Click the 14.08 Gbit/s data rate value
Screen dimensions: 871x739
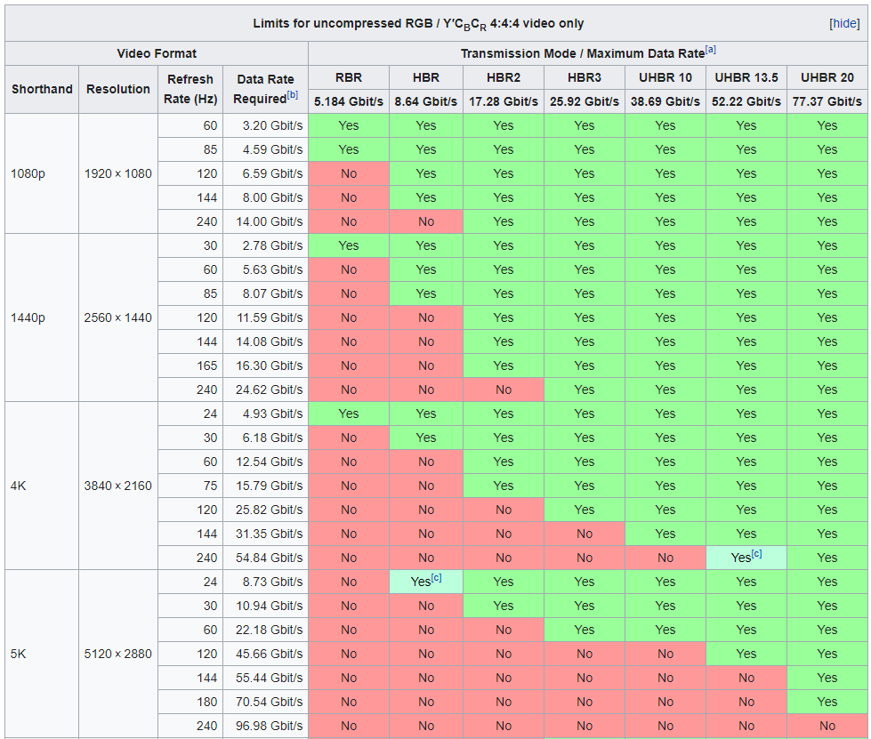tap(270, 341)
